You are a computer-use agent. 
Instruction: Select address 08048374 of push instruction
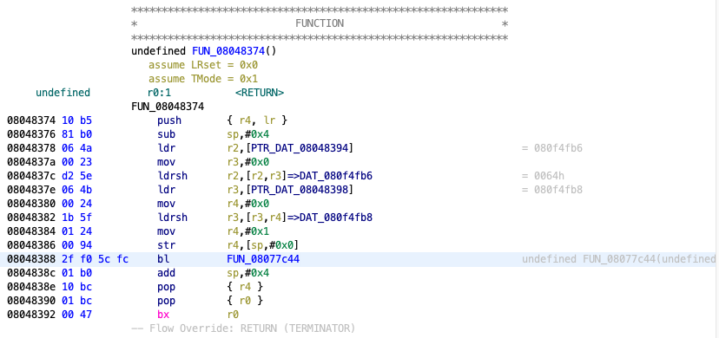(x=31, y=120)
